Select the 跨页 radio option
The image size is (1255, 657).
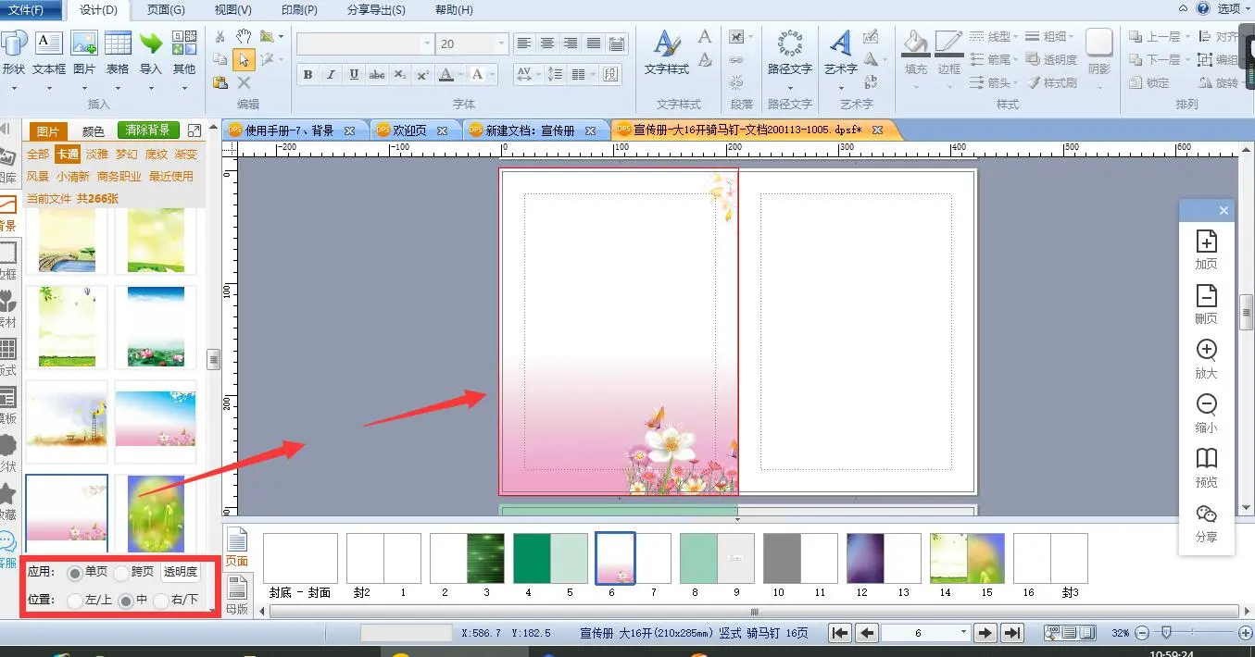(x=121, y=573)
